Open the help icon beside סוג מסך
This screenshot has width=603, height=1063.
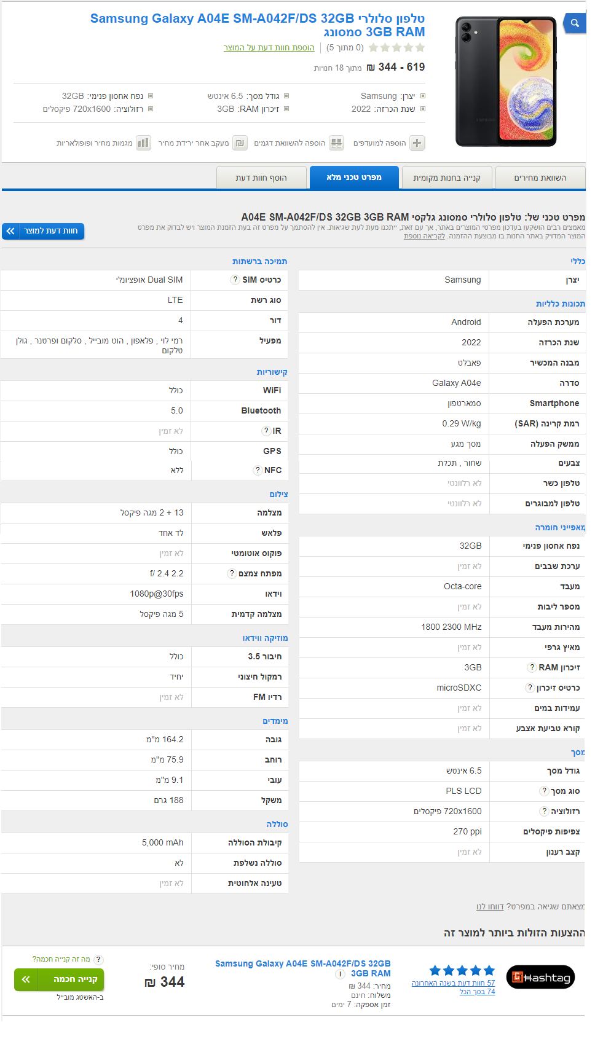[x=544, y=791]
